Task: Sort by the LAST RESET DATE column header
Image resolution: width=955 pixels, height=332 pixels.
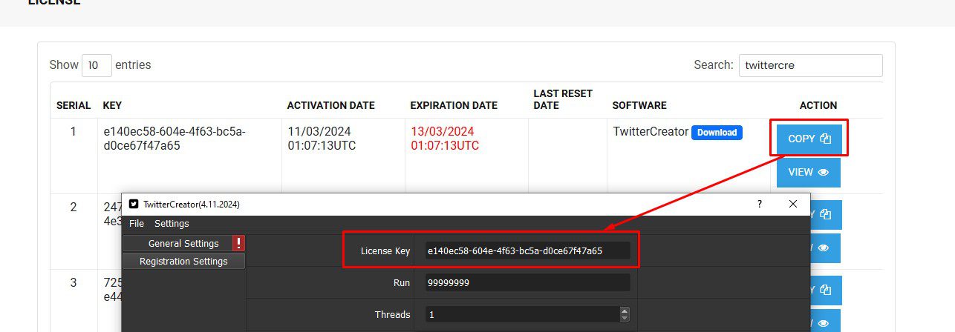Action: [563, 99]
